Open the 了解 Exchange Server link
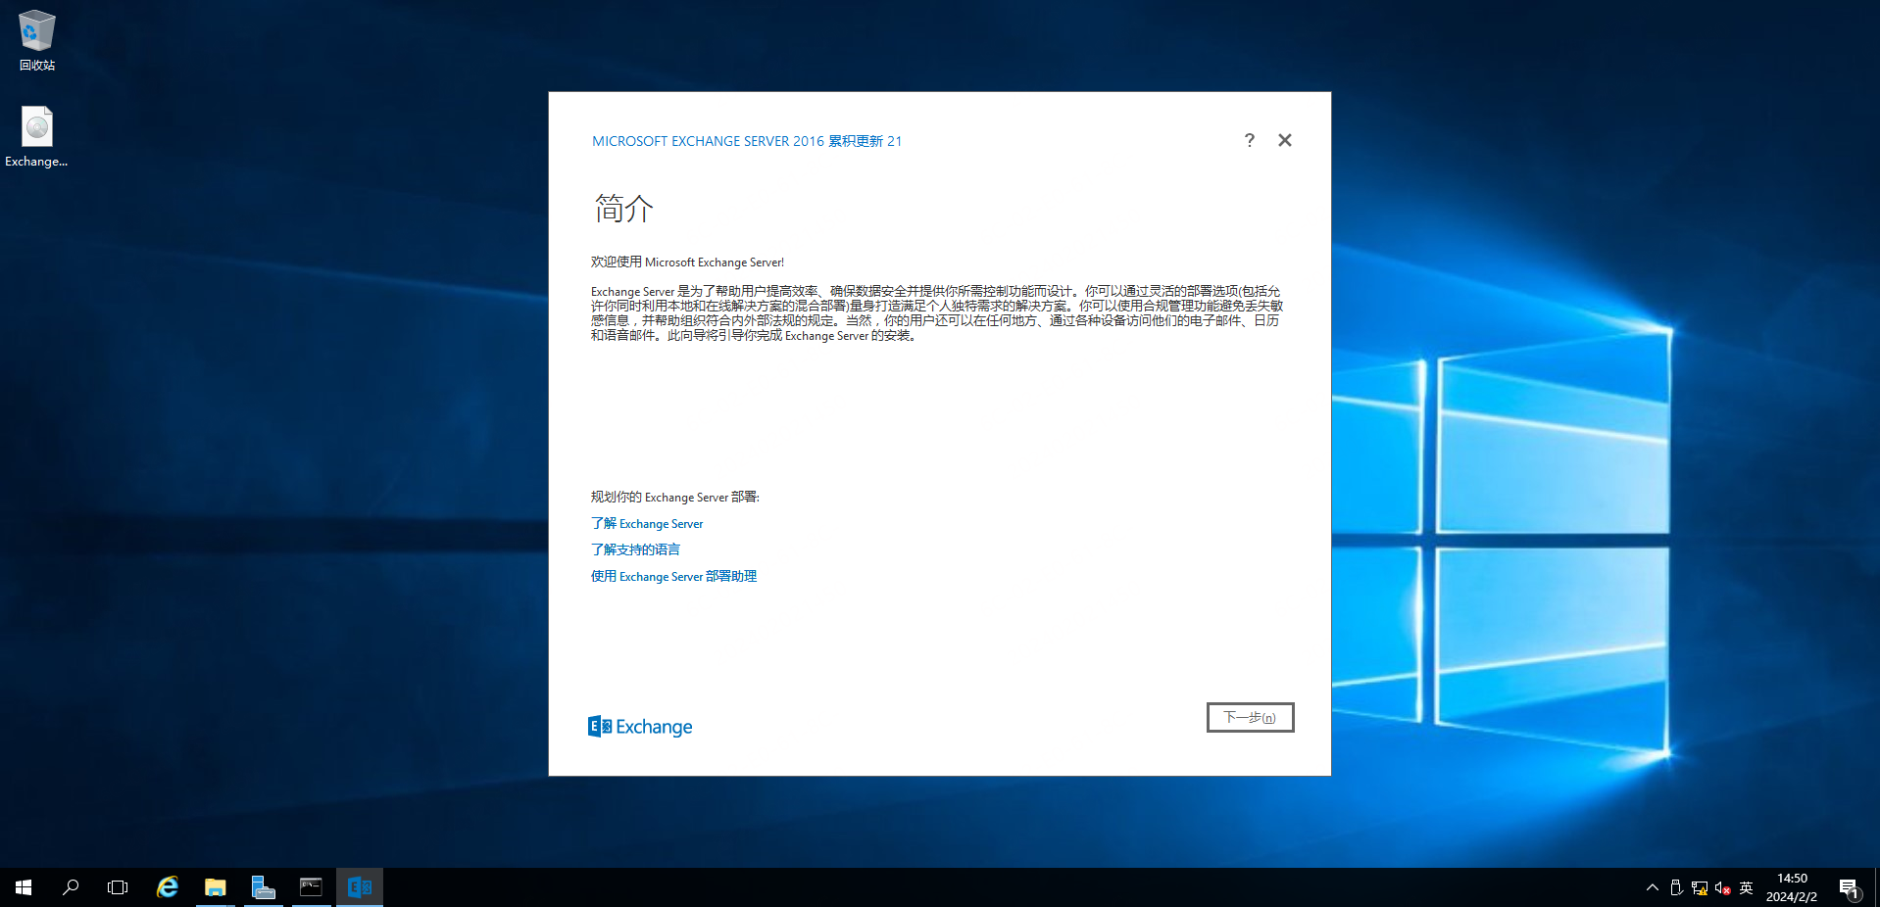The image size is (1880, 907). tap(647, 524)
